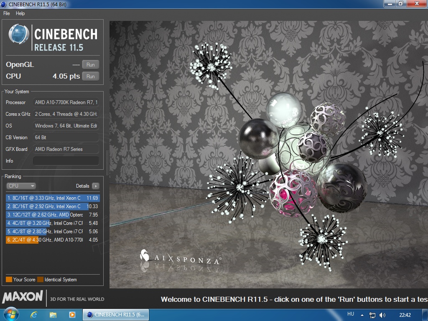Open Windows Media Player taskbar icon
The image size is (428, 321).
pyautogui.click(x=72, y=315)
